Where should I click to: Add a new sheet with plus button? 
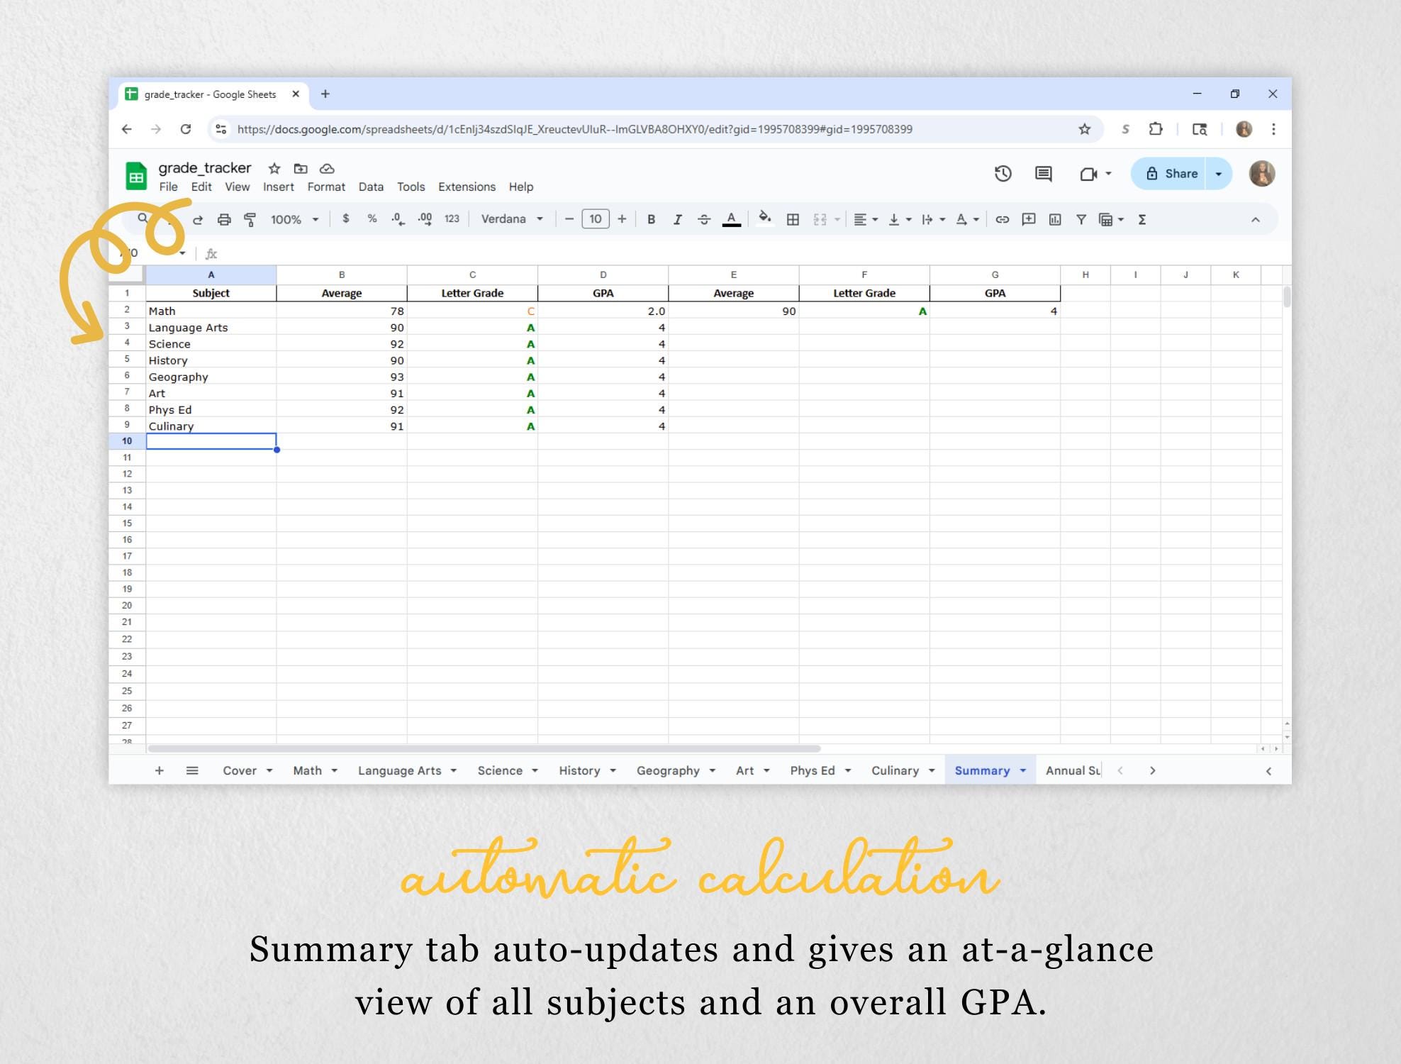click(x=160, y=770)
